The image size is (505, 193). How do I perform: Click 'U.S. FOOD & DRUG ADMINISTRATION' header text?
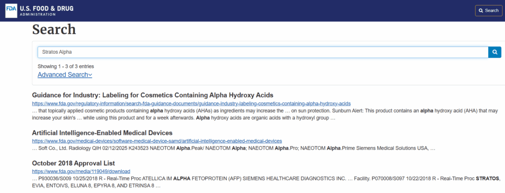tap(46, 10)
